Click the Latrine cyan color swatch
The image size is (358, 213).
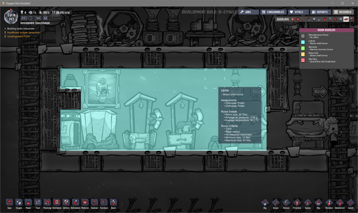click(x=303, y=42)
